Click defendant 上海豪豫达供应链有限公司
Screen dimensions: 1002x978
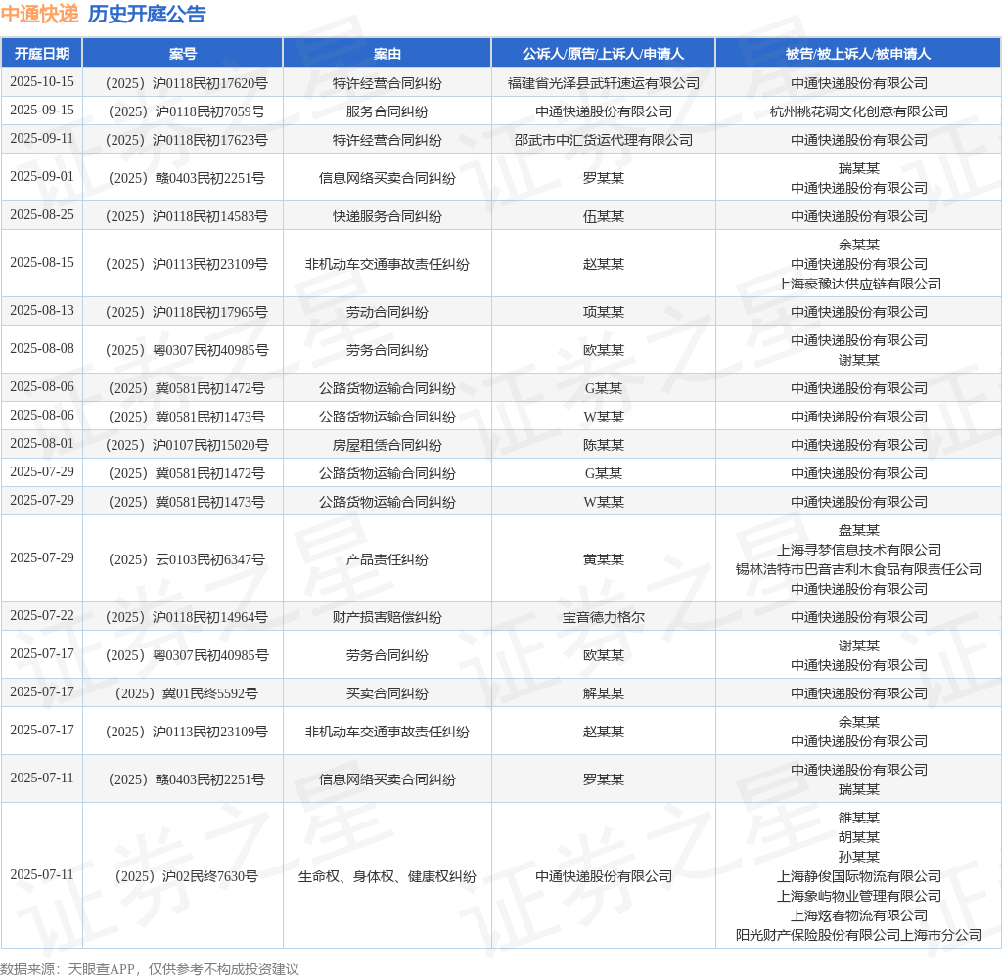[x=859, y=284]
